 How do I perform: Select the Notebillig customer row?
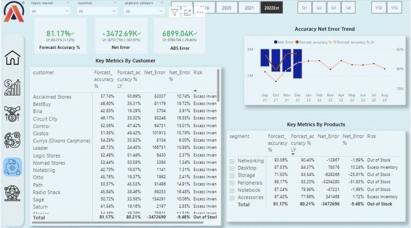coord(124,170)
